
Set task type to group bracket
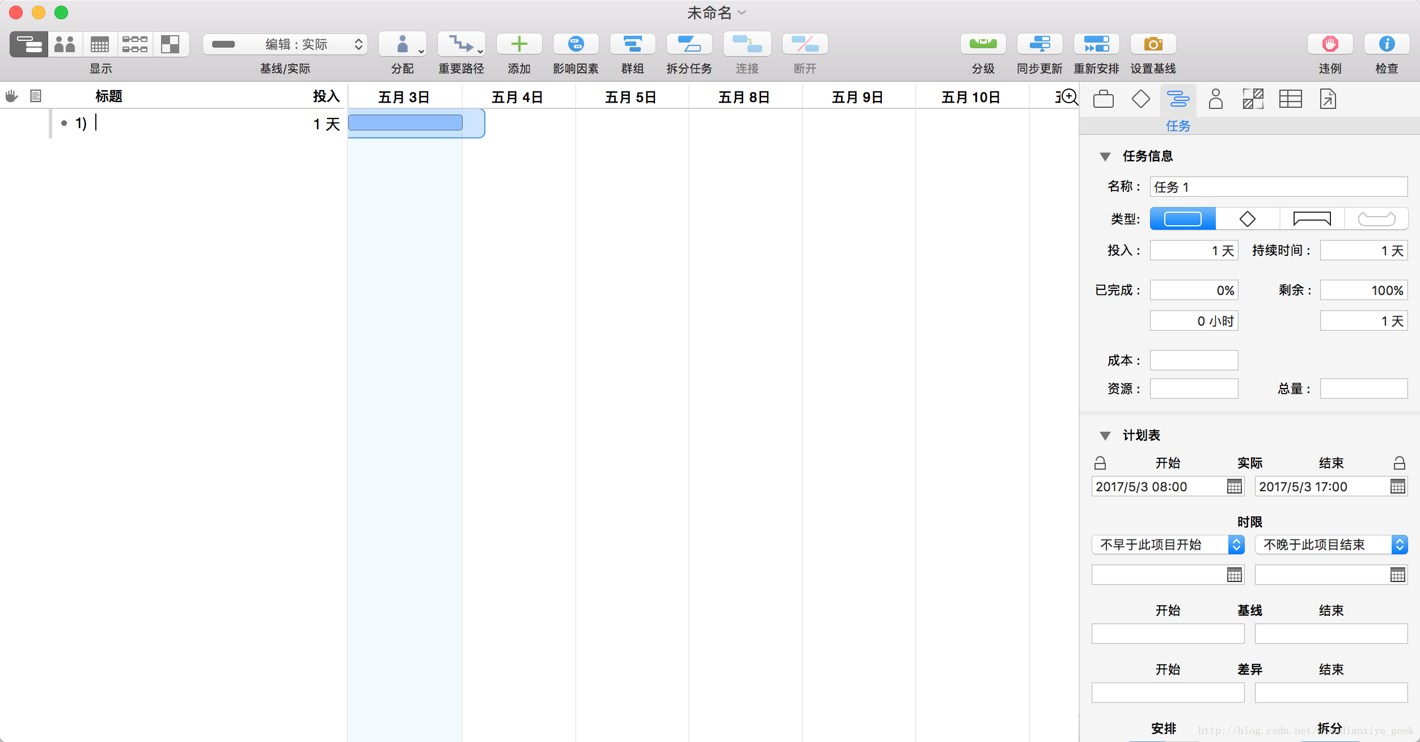[1312, 219]
